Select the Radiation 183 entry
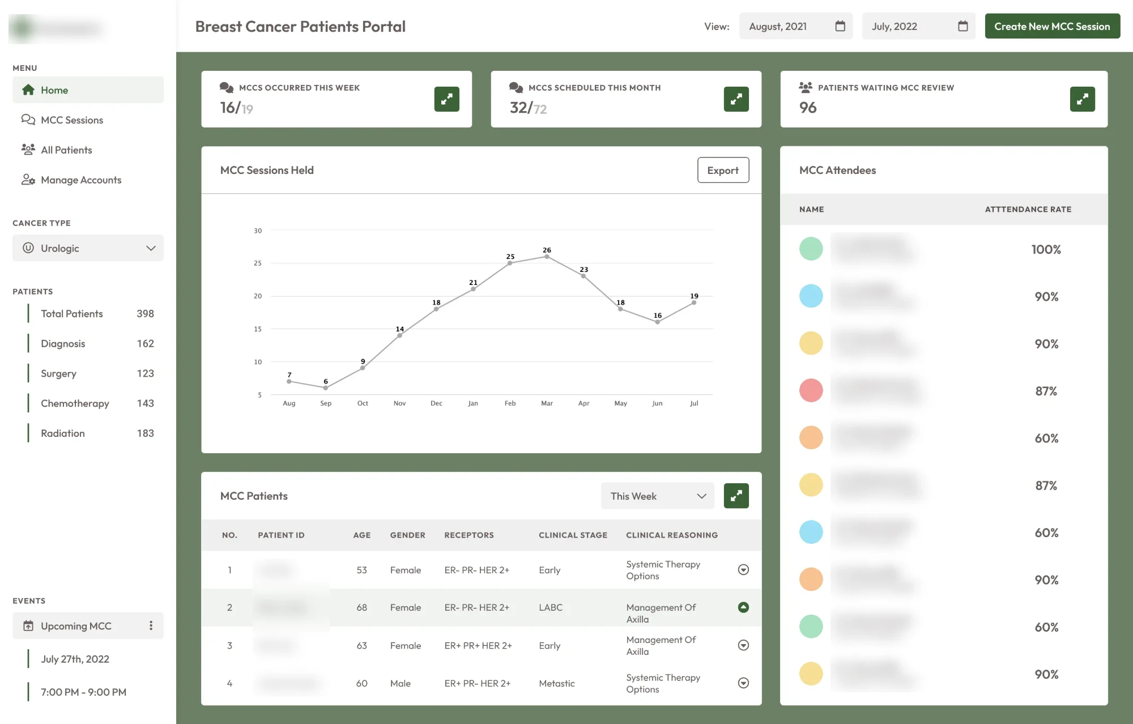Screen dimensions: 1133x724 (x=91, y=433)
